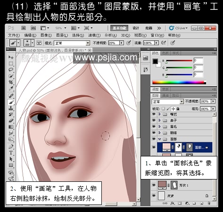The width and height of the screenshot is (223, 212).
Task: Hide the 背景 layer
Action: pos(154,196)
